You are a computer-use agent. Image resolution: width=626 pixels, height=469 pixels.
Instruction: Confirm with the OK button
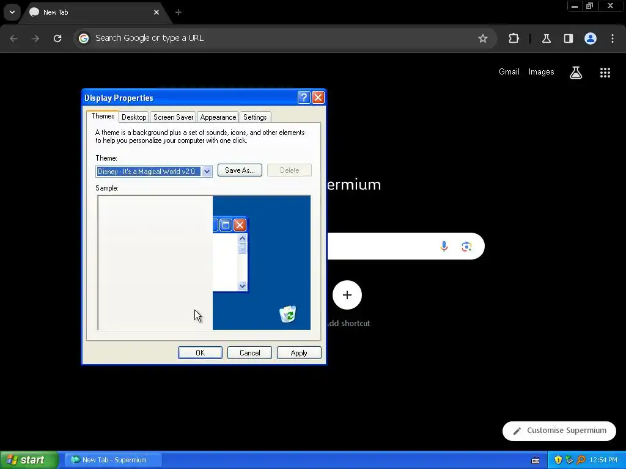pyautogui.click(x=200, y=352)
